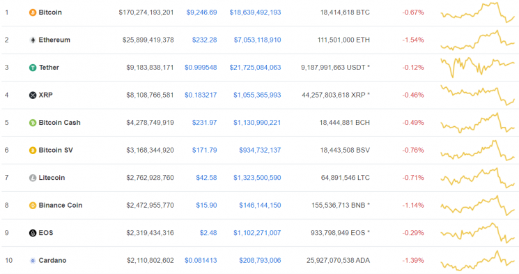Open the Binance Coin sparkline chart
The height and width of the screenshot is (274, 519).
coord(477,206)
